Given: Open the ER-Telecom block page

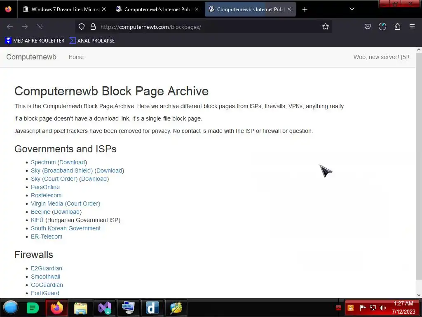Looking at the screenshot, I should tap(47, 237).
